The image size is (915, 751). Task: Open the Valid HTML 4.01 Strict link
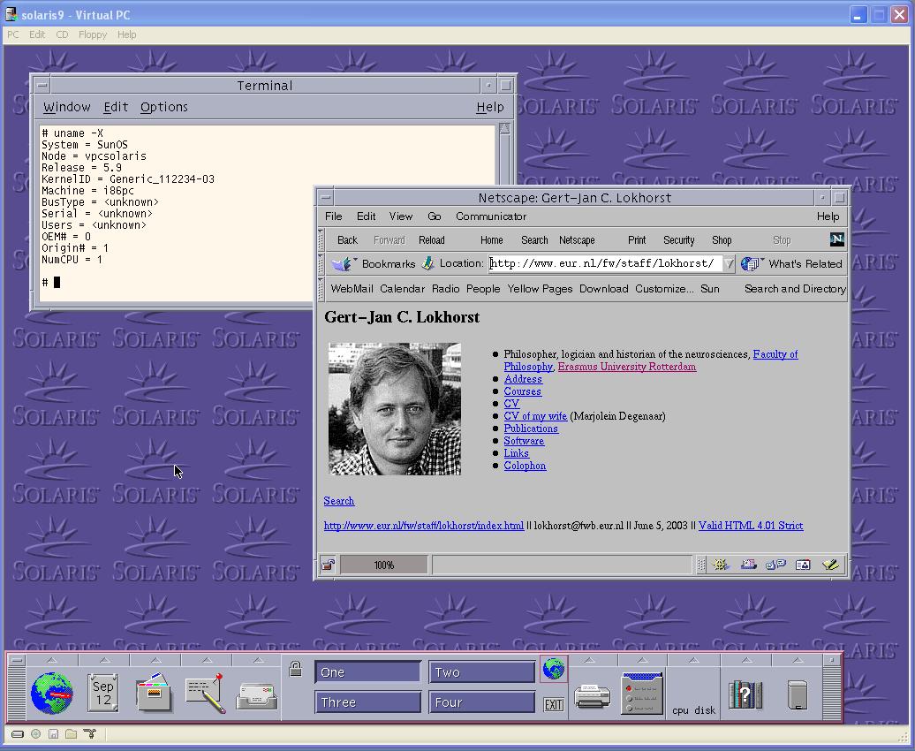751,526
